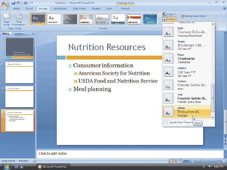The height and width of the screenshot is (170, 227).
Task: Click the Office Button orb
Action: coord(5,5)
